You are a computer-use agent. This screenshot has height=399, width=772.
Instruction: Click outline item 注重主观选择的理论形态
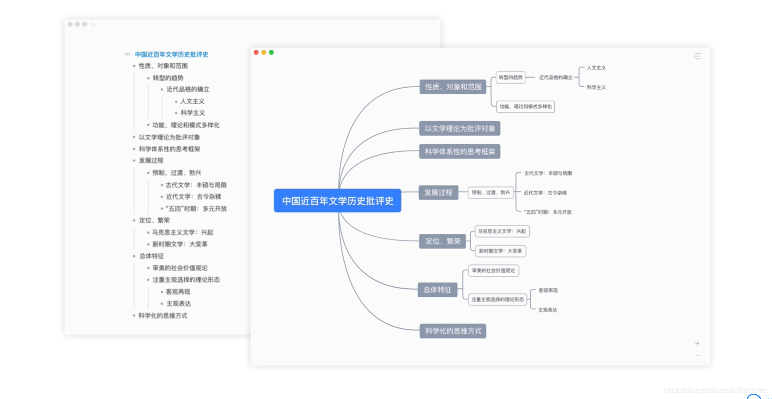[186, 279]
